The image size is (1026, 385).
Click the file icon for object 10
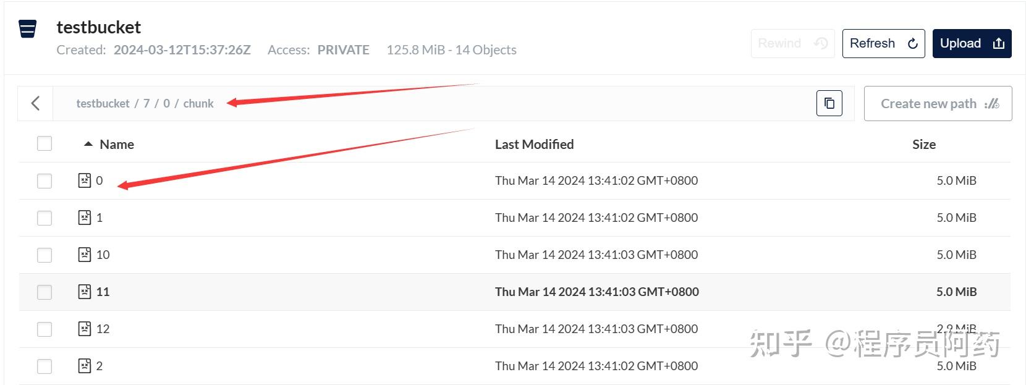85,255
